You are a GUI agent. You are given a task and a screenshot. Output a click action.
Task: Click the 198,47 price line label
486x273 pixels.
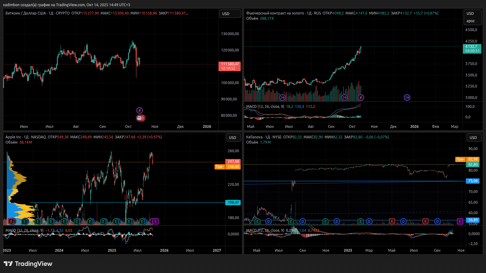tap(233, 202)
